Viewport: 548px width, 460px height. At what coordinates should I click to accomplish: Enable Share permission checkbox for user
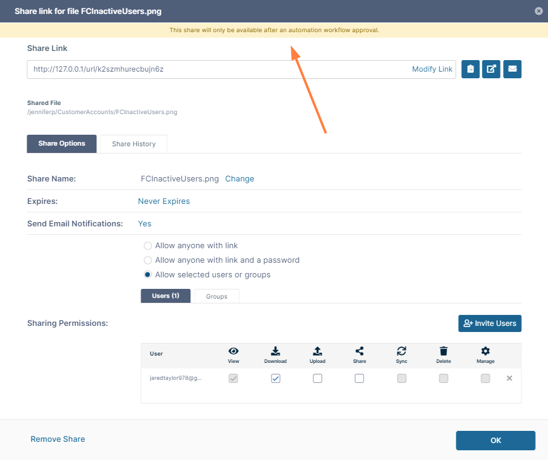[x=359, y=378]
